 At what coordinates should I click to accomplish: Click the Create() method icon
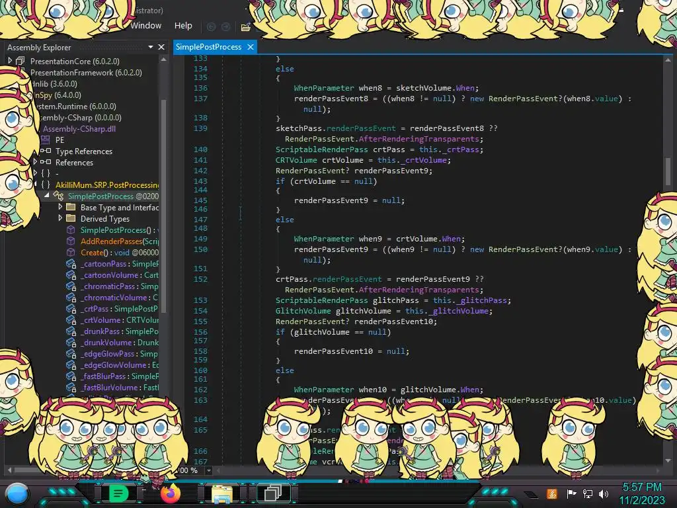tap(71, 252)
